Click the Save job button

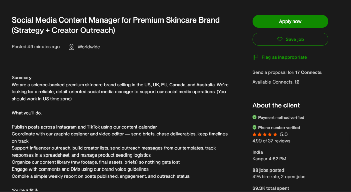(x=290, y=39)
